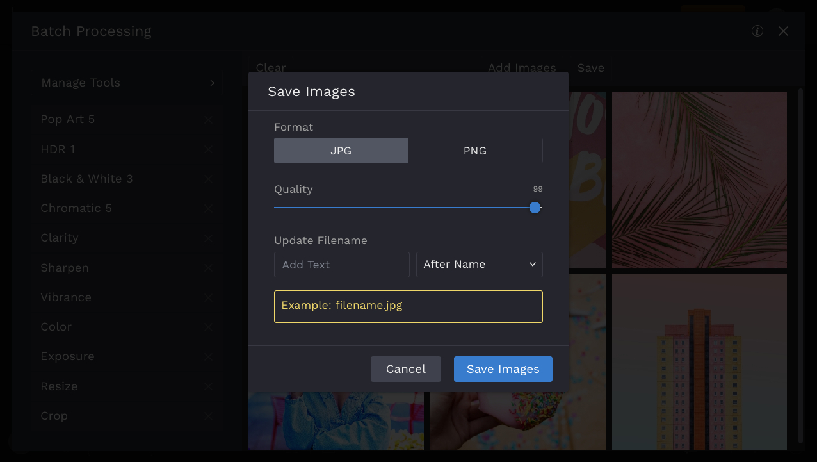817x462 pixels.
Task: Remove the Black & White 3 tool
Action: tap(208, 179)
